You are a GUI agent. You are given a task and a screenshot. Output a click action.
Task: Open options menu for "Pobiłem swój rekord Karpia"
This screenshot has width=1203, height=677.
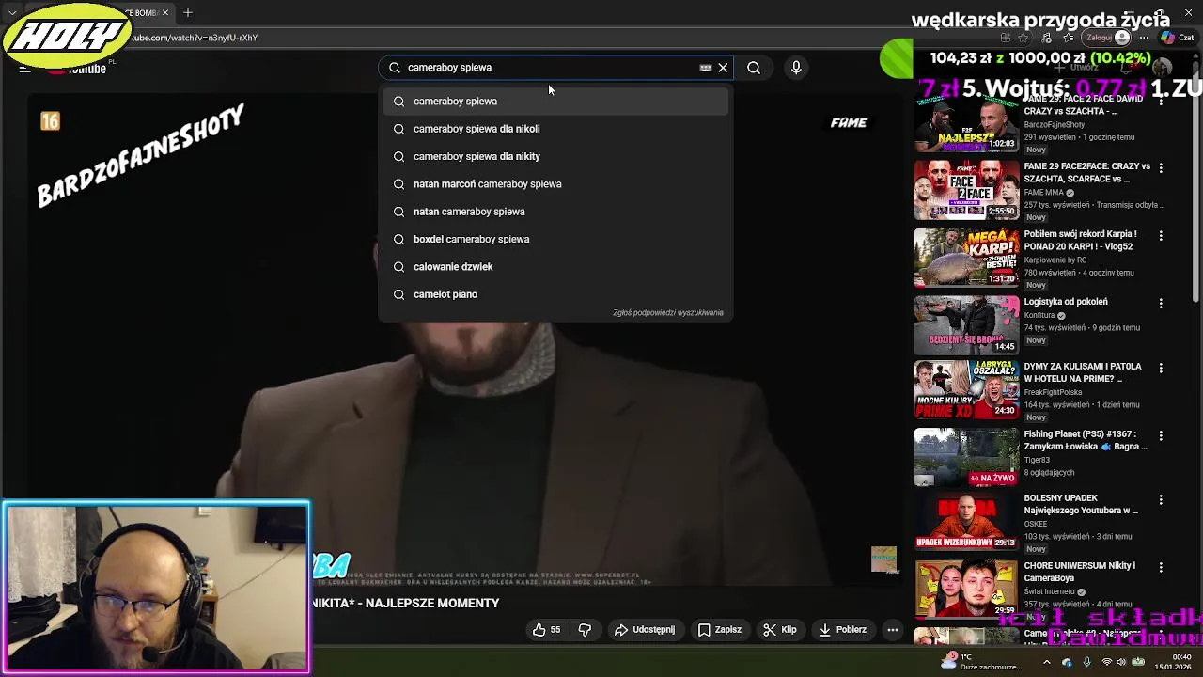[x=1161, y=236]
